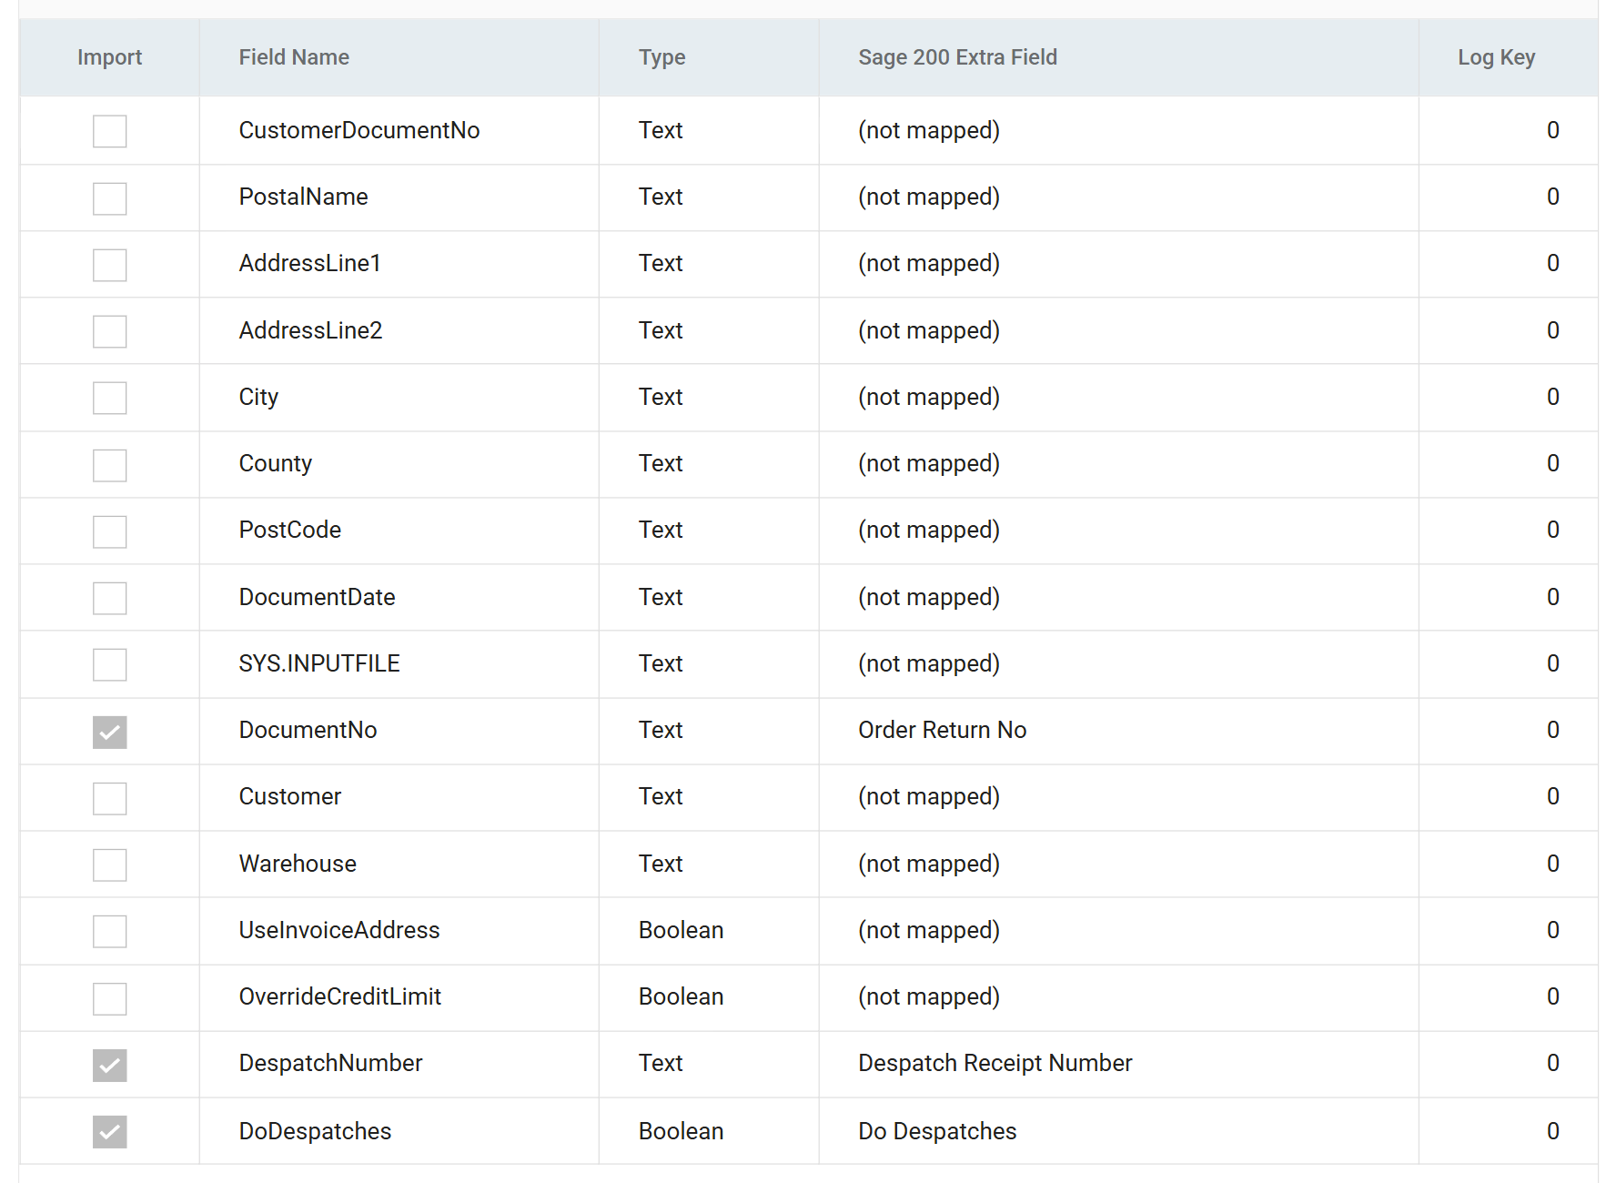Click the Import column header
The height and width of the screenshot is (1183, 1616).
[x=109, y=57]
